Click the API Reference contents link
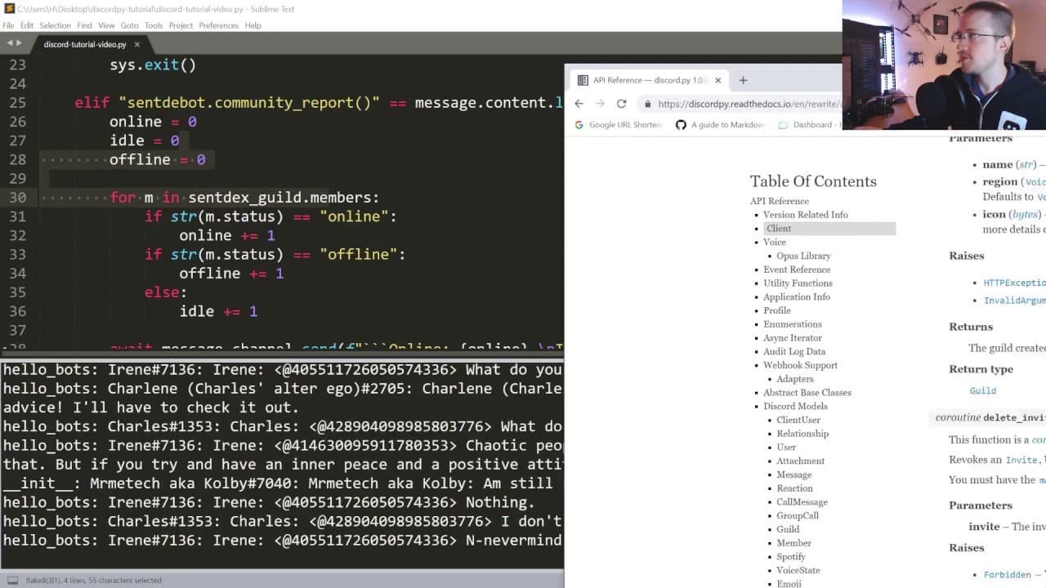Image resolution: width=1046 pixels, height=588 pixels. 780,201
